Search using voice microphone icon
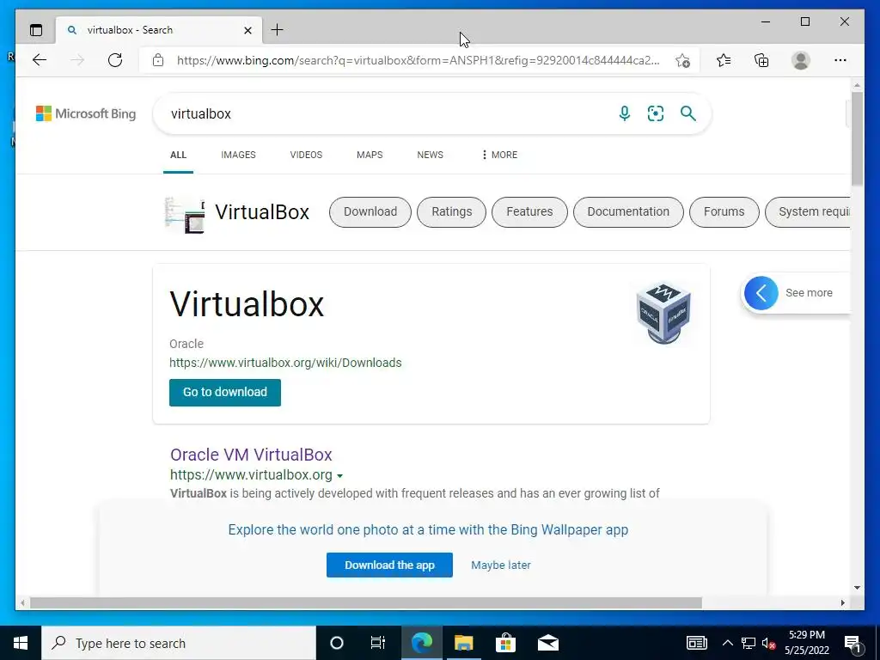Viewport: 880px width, 660px height. (x=625, y=113)
